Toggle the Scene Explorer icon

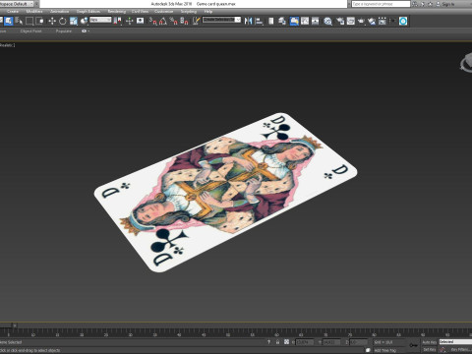(271, 21)
